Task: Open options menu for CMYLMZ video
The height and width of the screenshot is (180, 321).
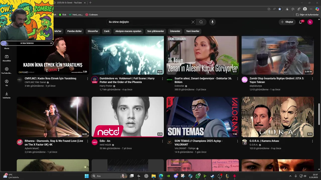Action: tap(88, 78)
